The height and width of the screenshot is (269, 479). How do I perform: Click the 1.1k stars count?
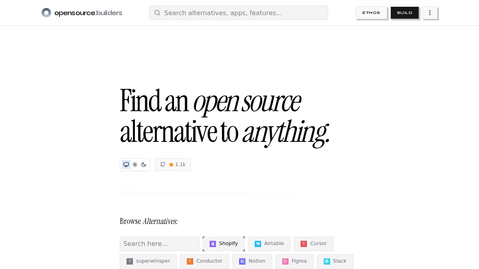coord(180,165)
